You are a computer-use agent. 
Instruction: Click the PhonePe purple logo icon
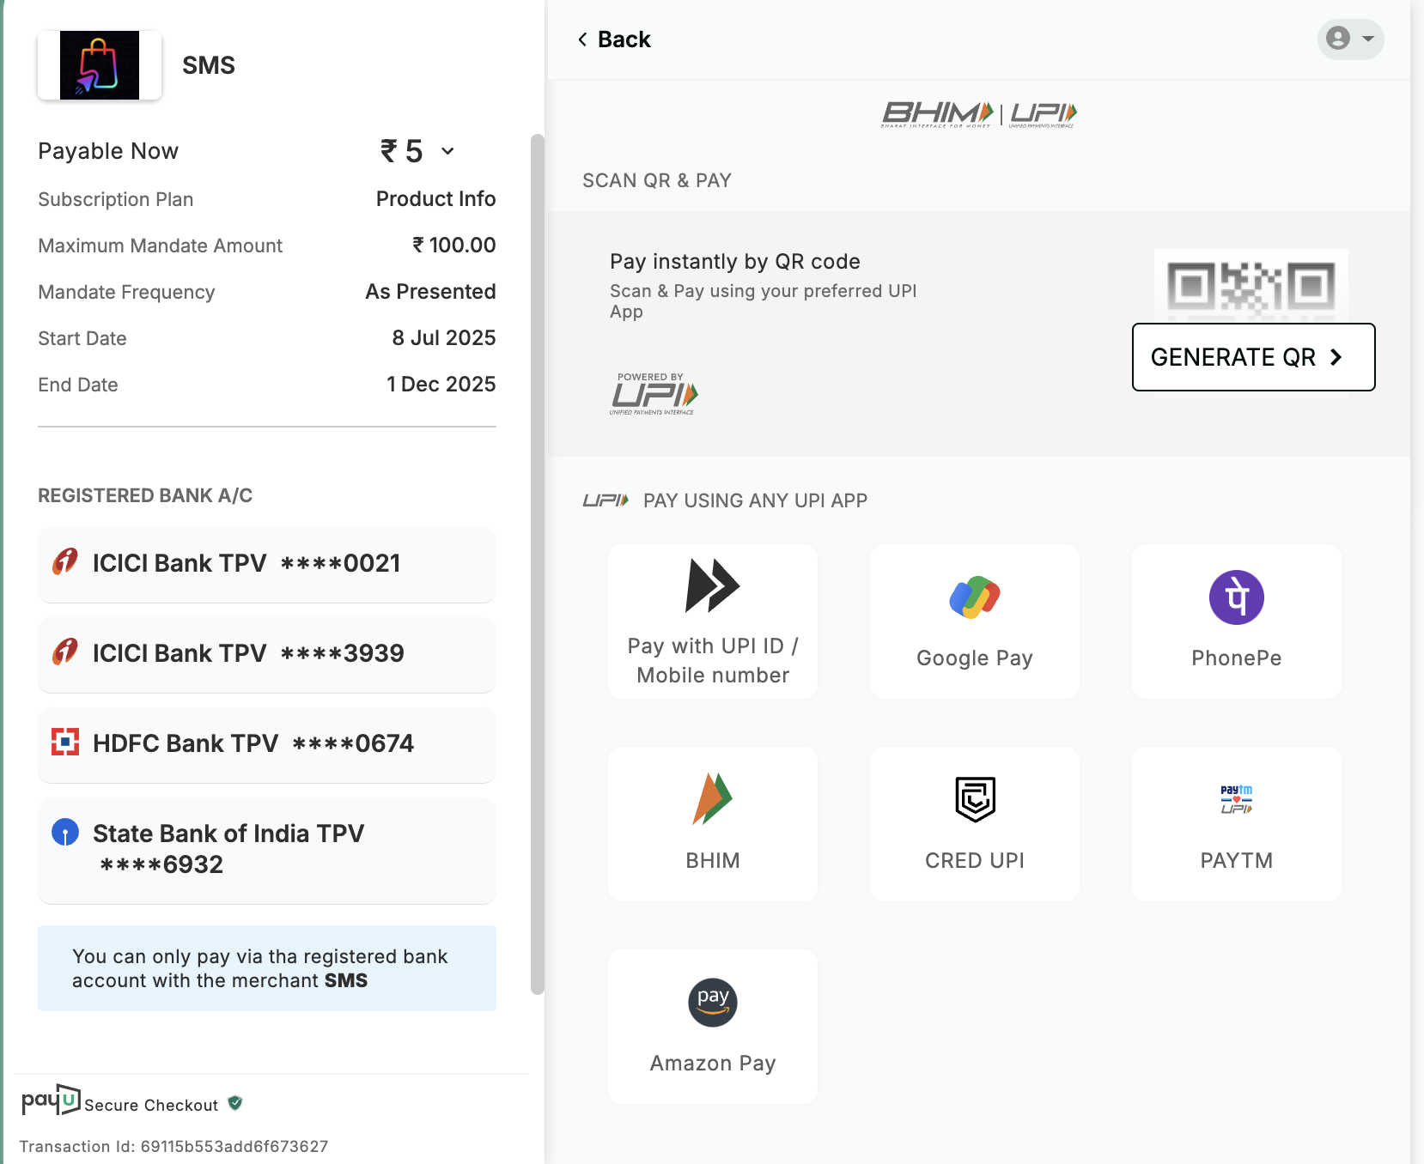(x=1237, y=597)
